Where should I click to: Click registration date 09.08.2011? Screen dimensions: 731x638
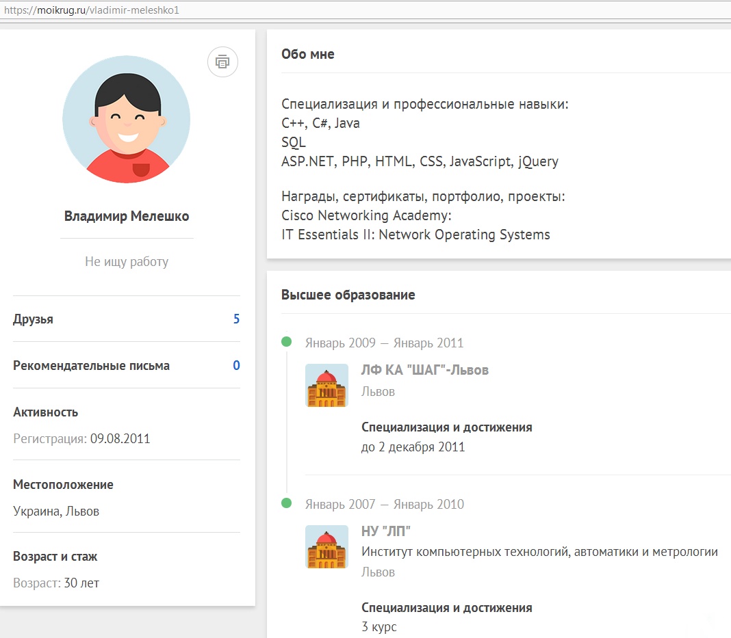click(x=120, y=439)
